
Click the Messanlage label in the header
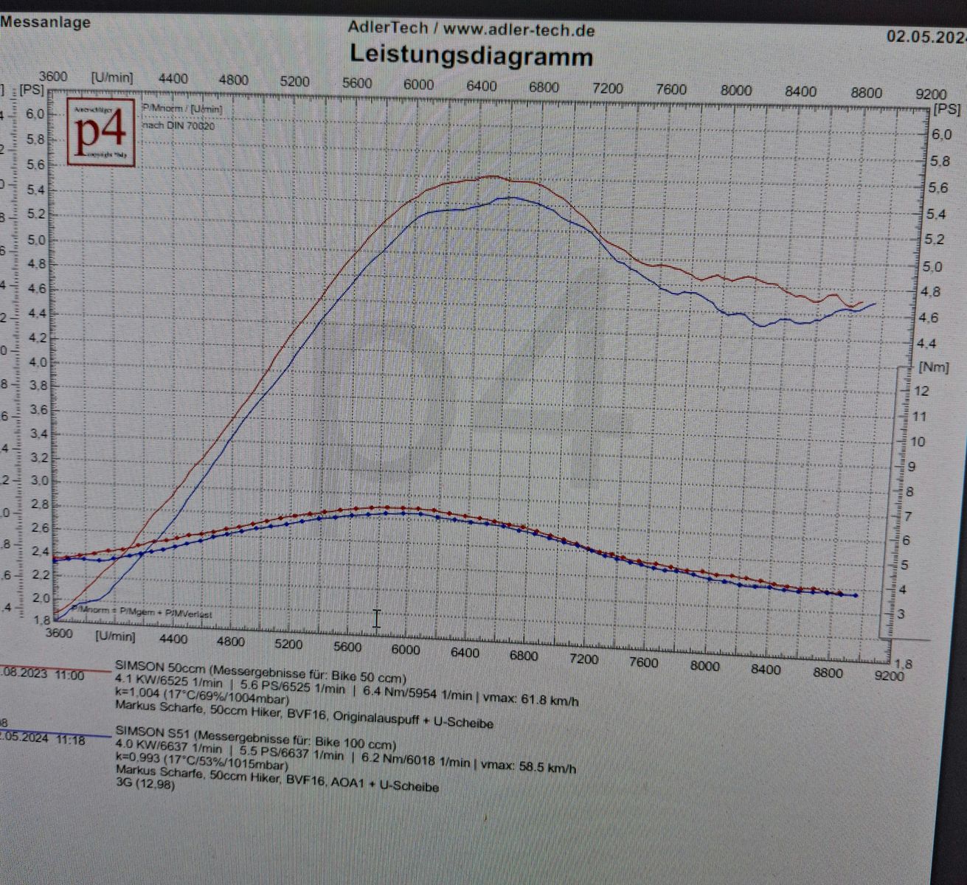tap(45, 22)
